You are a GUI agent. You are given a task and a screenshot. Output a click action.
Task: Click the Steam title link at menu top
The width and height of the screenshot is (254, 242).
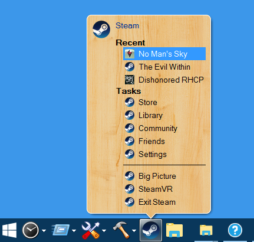[127, 25]
